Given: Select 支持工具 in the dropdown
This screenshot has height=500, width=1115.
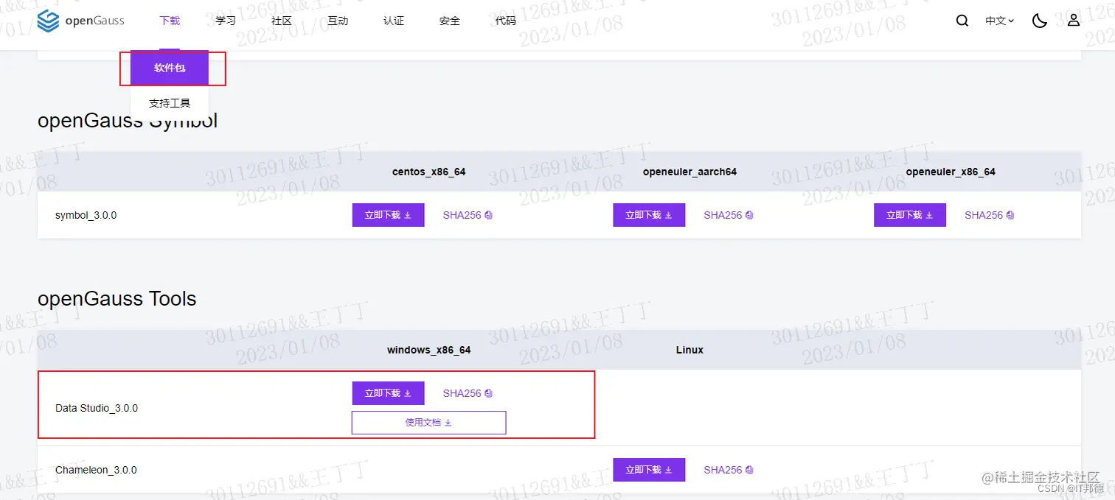Looking at the screenshot, I should 170,103.
